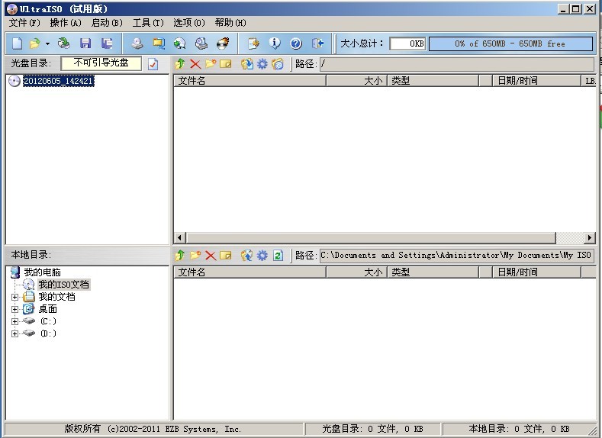Click the 不可引导光盘 boot type field
Screen dimensions: 602x438
(101, 63)
